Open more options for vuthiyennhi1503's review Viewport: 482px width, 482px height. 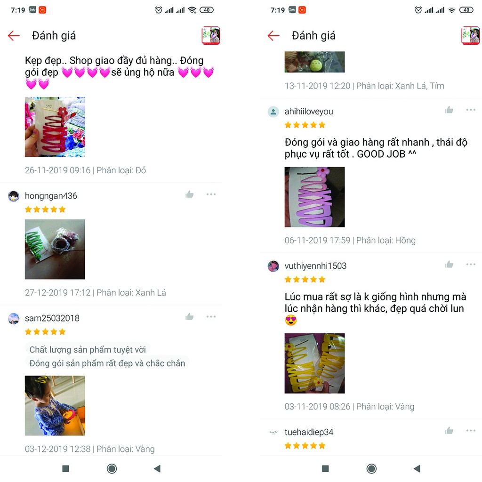pyautogui.click(x=471, y=265)
